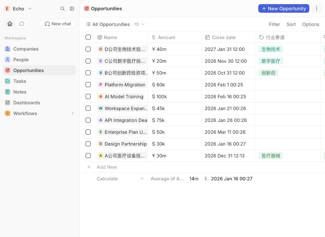The height and width of the screenshot is (237, 325).
Task: Click the Add New row
Action: tap(204, 167)
